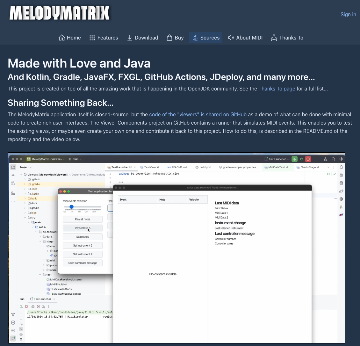Click the Play all notes button
The height and width of the screenshot is (346, 360).
83,219
